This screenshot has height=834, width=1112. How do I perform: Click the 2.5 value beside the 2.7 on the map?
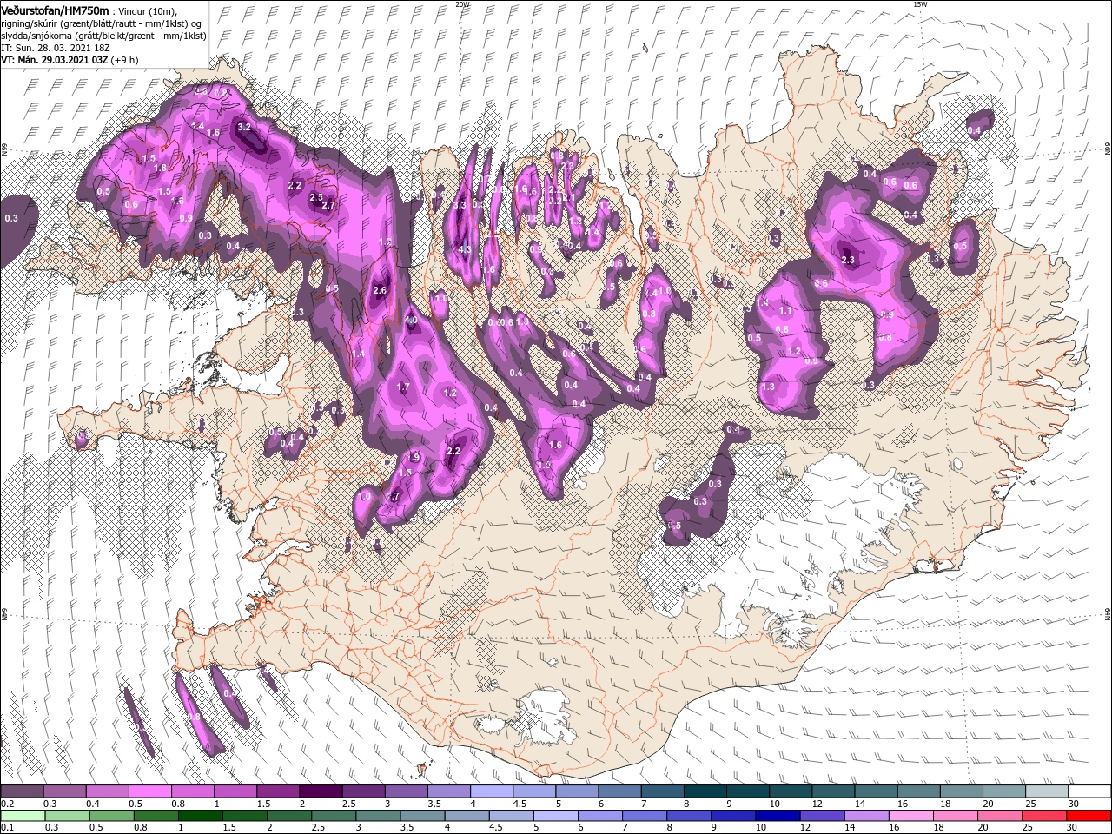(x=316, y=197)
